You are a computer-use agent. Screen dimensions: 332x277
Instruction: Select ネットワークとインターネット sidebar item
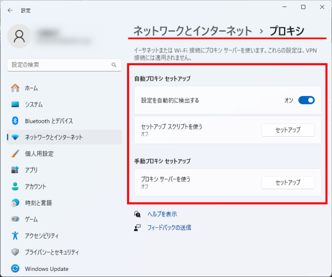point(64,137)
